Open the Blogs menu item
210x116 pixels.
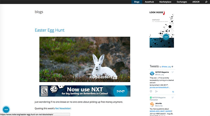tap(137, 2)
